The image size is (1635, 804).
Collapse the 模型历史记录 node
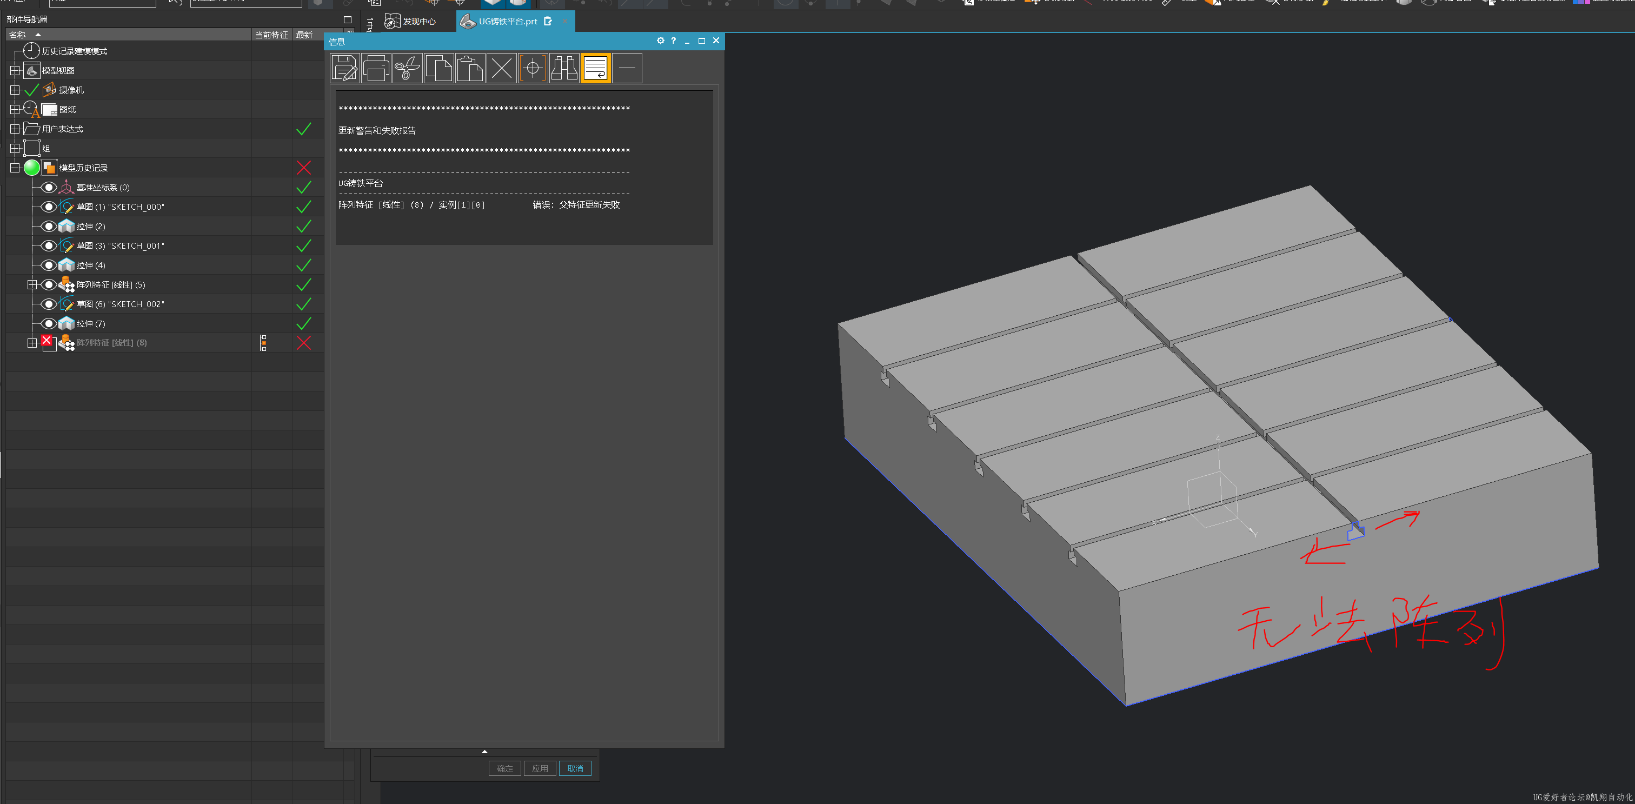[x=15, y=168]
